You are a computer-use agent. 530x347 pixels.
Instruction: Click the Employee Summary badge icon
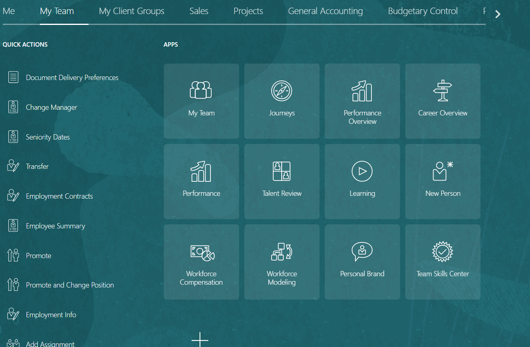tap(13, 226)
